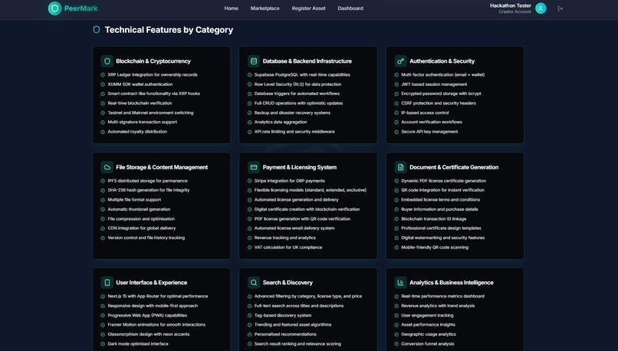The height and width of the screenshot is (351, 618).
Task: Select Search & Discovery title
Action: coord(288,283)
